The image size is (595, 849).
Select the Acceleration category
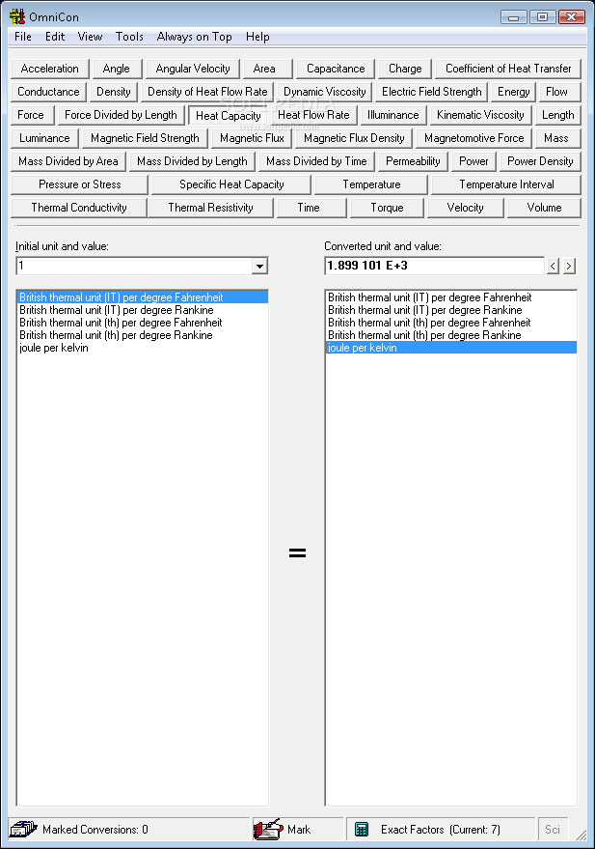point(50,69)
